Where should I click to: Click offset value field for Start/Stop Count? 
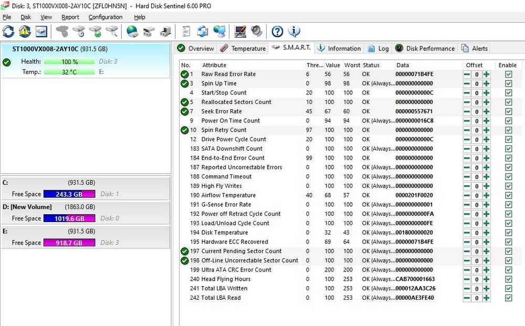pos(477,93)
